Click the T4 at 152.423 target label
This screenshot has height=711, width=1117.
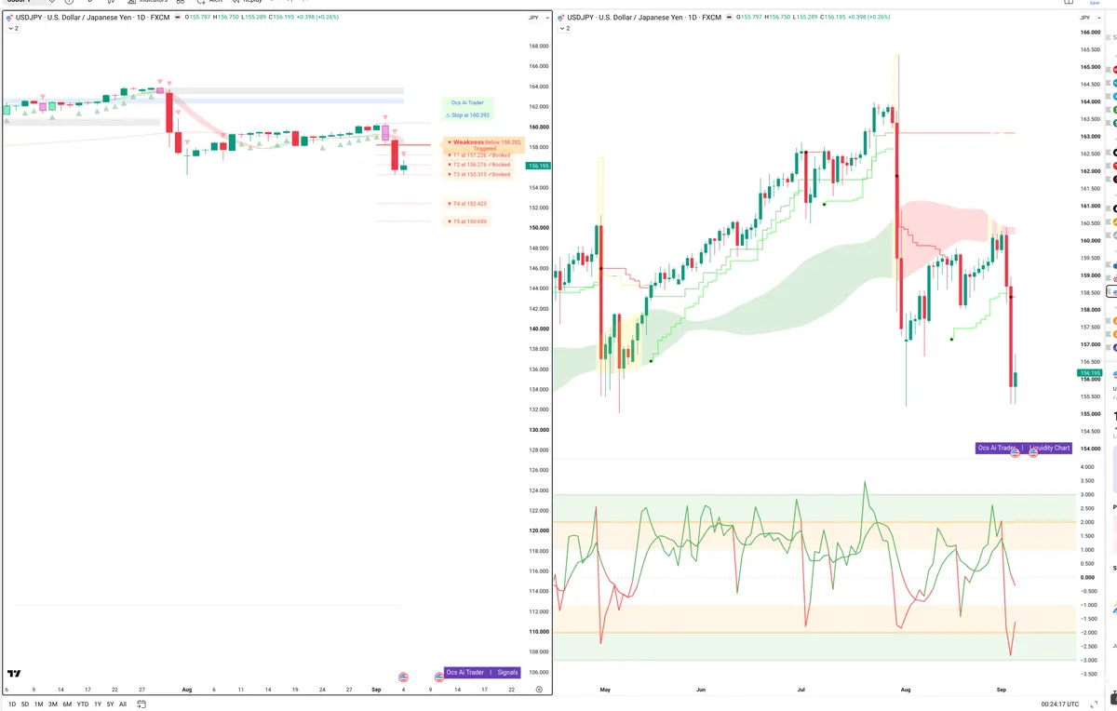point(467,203)
